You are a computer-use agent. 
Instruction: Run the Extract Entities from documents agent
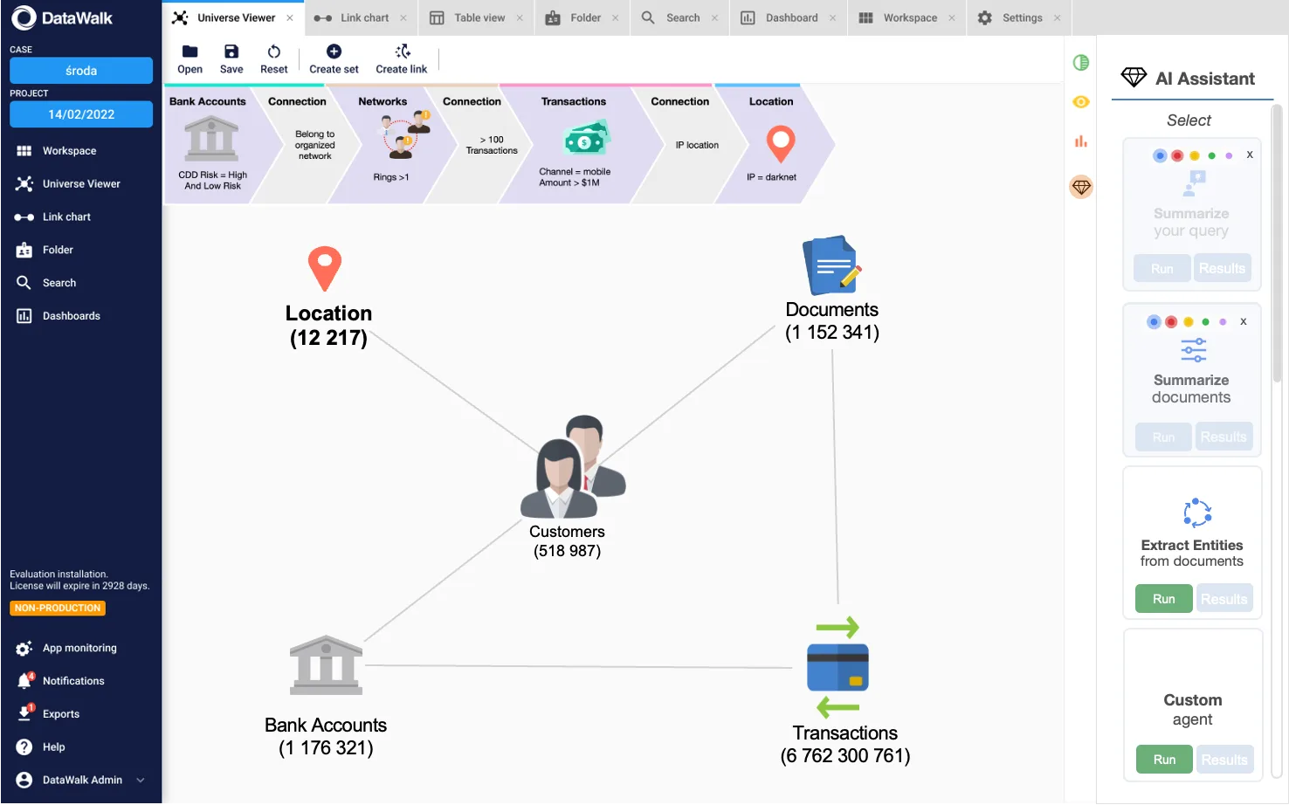1163,598
